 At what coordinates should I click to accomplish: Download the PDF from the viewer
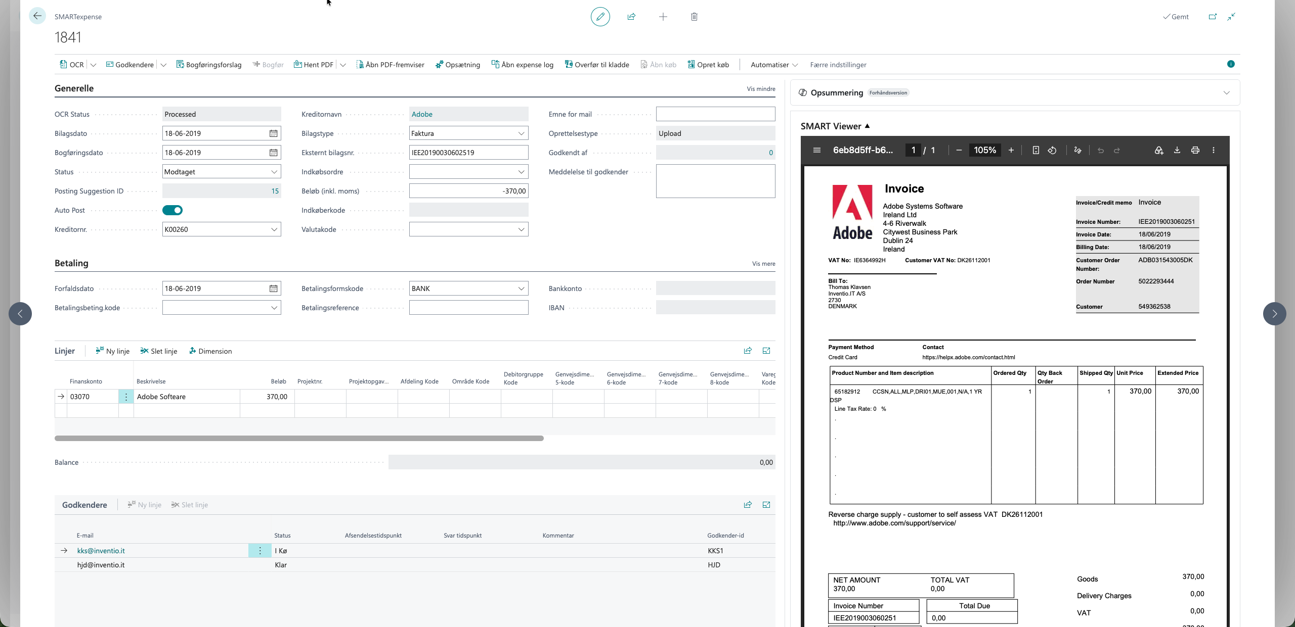(x=1177, y=150)
